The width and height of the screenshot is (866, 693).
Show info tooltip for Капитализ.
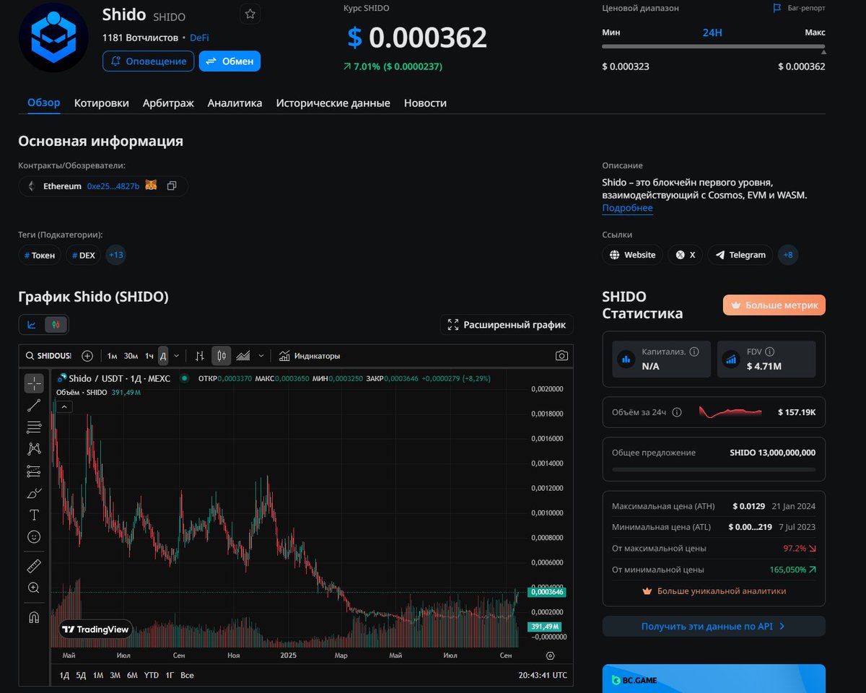(x=694, y=352)
